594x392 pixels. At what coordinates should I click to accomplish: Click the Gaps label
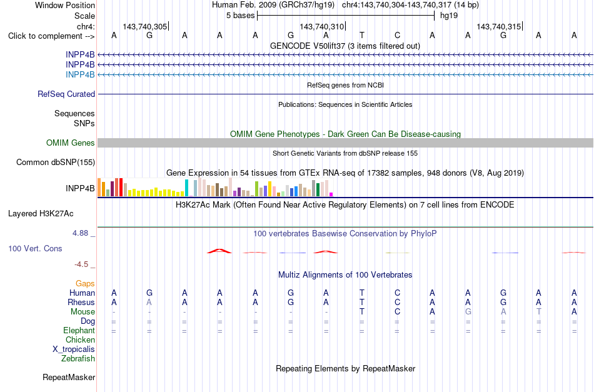[85, 283]
